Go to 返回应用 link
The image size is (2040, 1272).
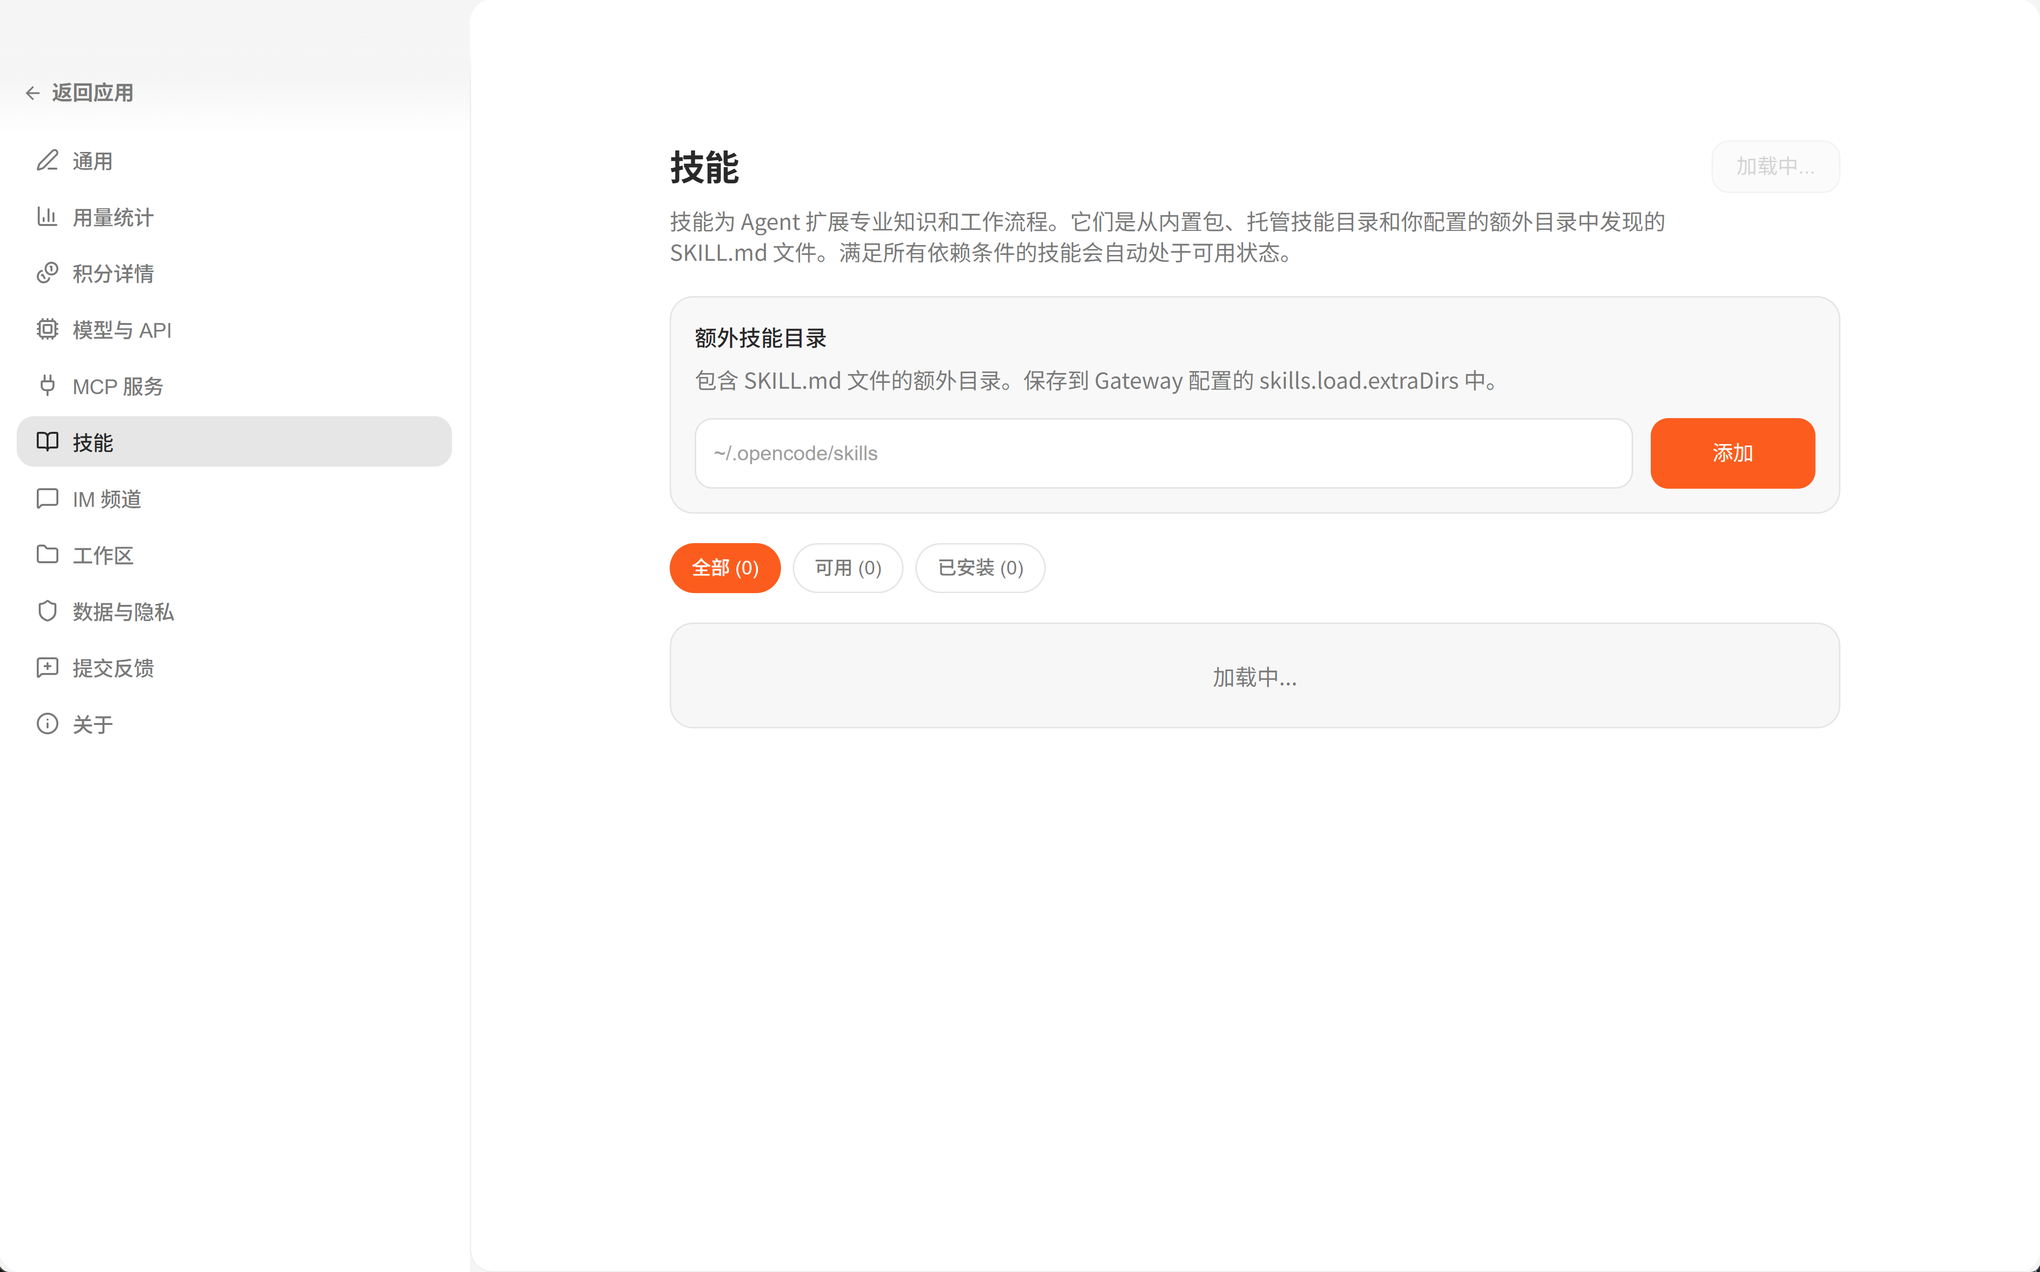(93, 93)
